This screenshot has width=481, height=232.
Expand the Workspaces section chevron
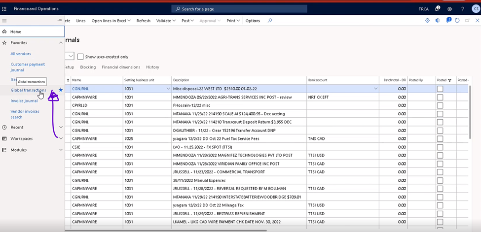[61, 138]
